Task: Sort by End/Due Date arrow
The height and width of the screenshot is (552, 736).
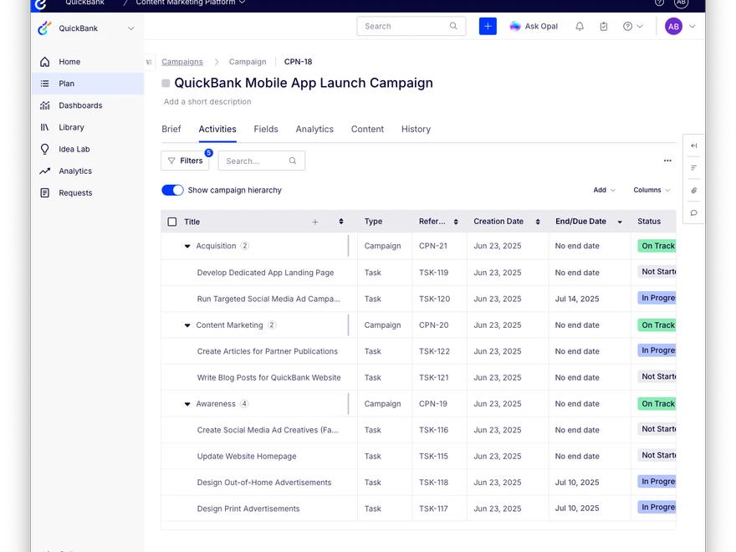Action: [620, 222]
